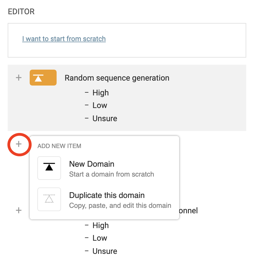Click the ADD NEW ITEM popup header

click(x=59, y=146)
